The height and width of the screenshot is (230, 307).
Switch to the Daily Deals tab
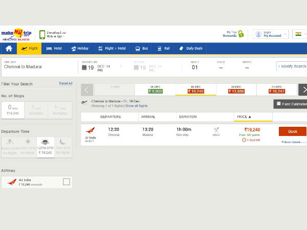[x=190, y=49]
